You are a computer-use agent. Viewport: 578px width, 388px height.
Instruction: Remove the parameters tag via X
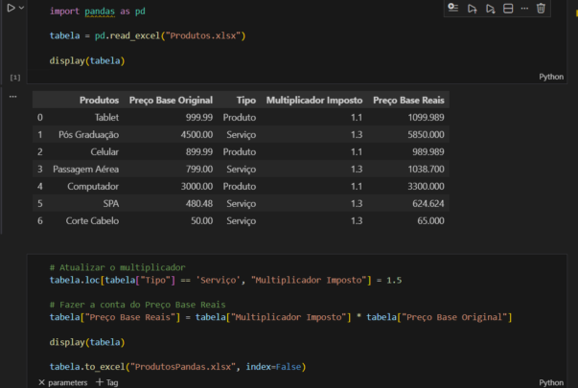(41, 382)
